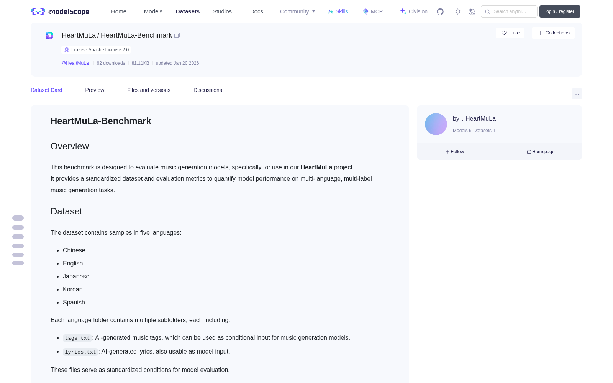Click the 'HeartMuLa-Benchmark' card heading
The width and height of the screenshot is (613, 383).
[101, 121]
